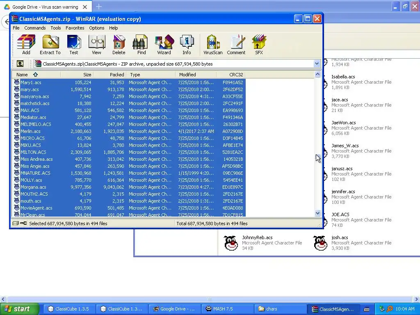
Task: Click the file list scroll up arrow
Action: tap(318, 74)
